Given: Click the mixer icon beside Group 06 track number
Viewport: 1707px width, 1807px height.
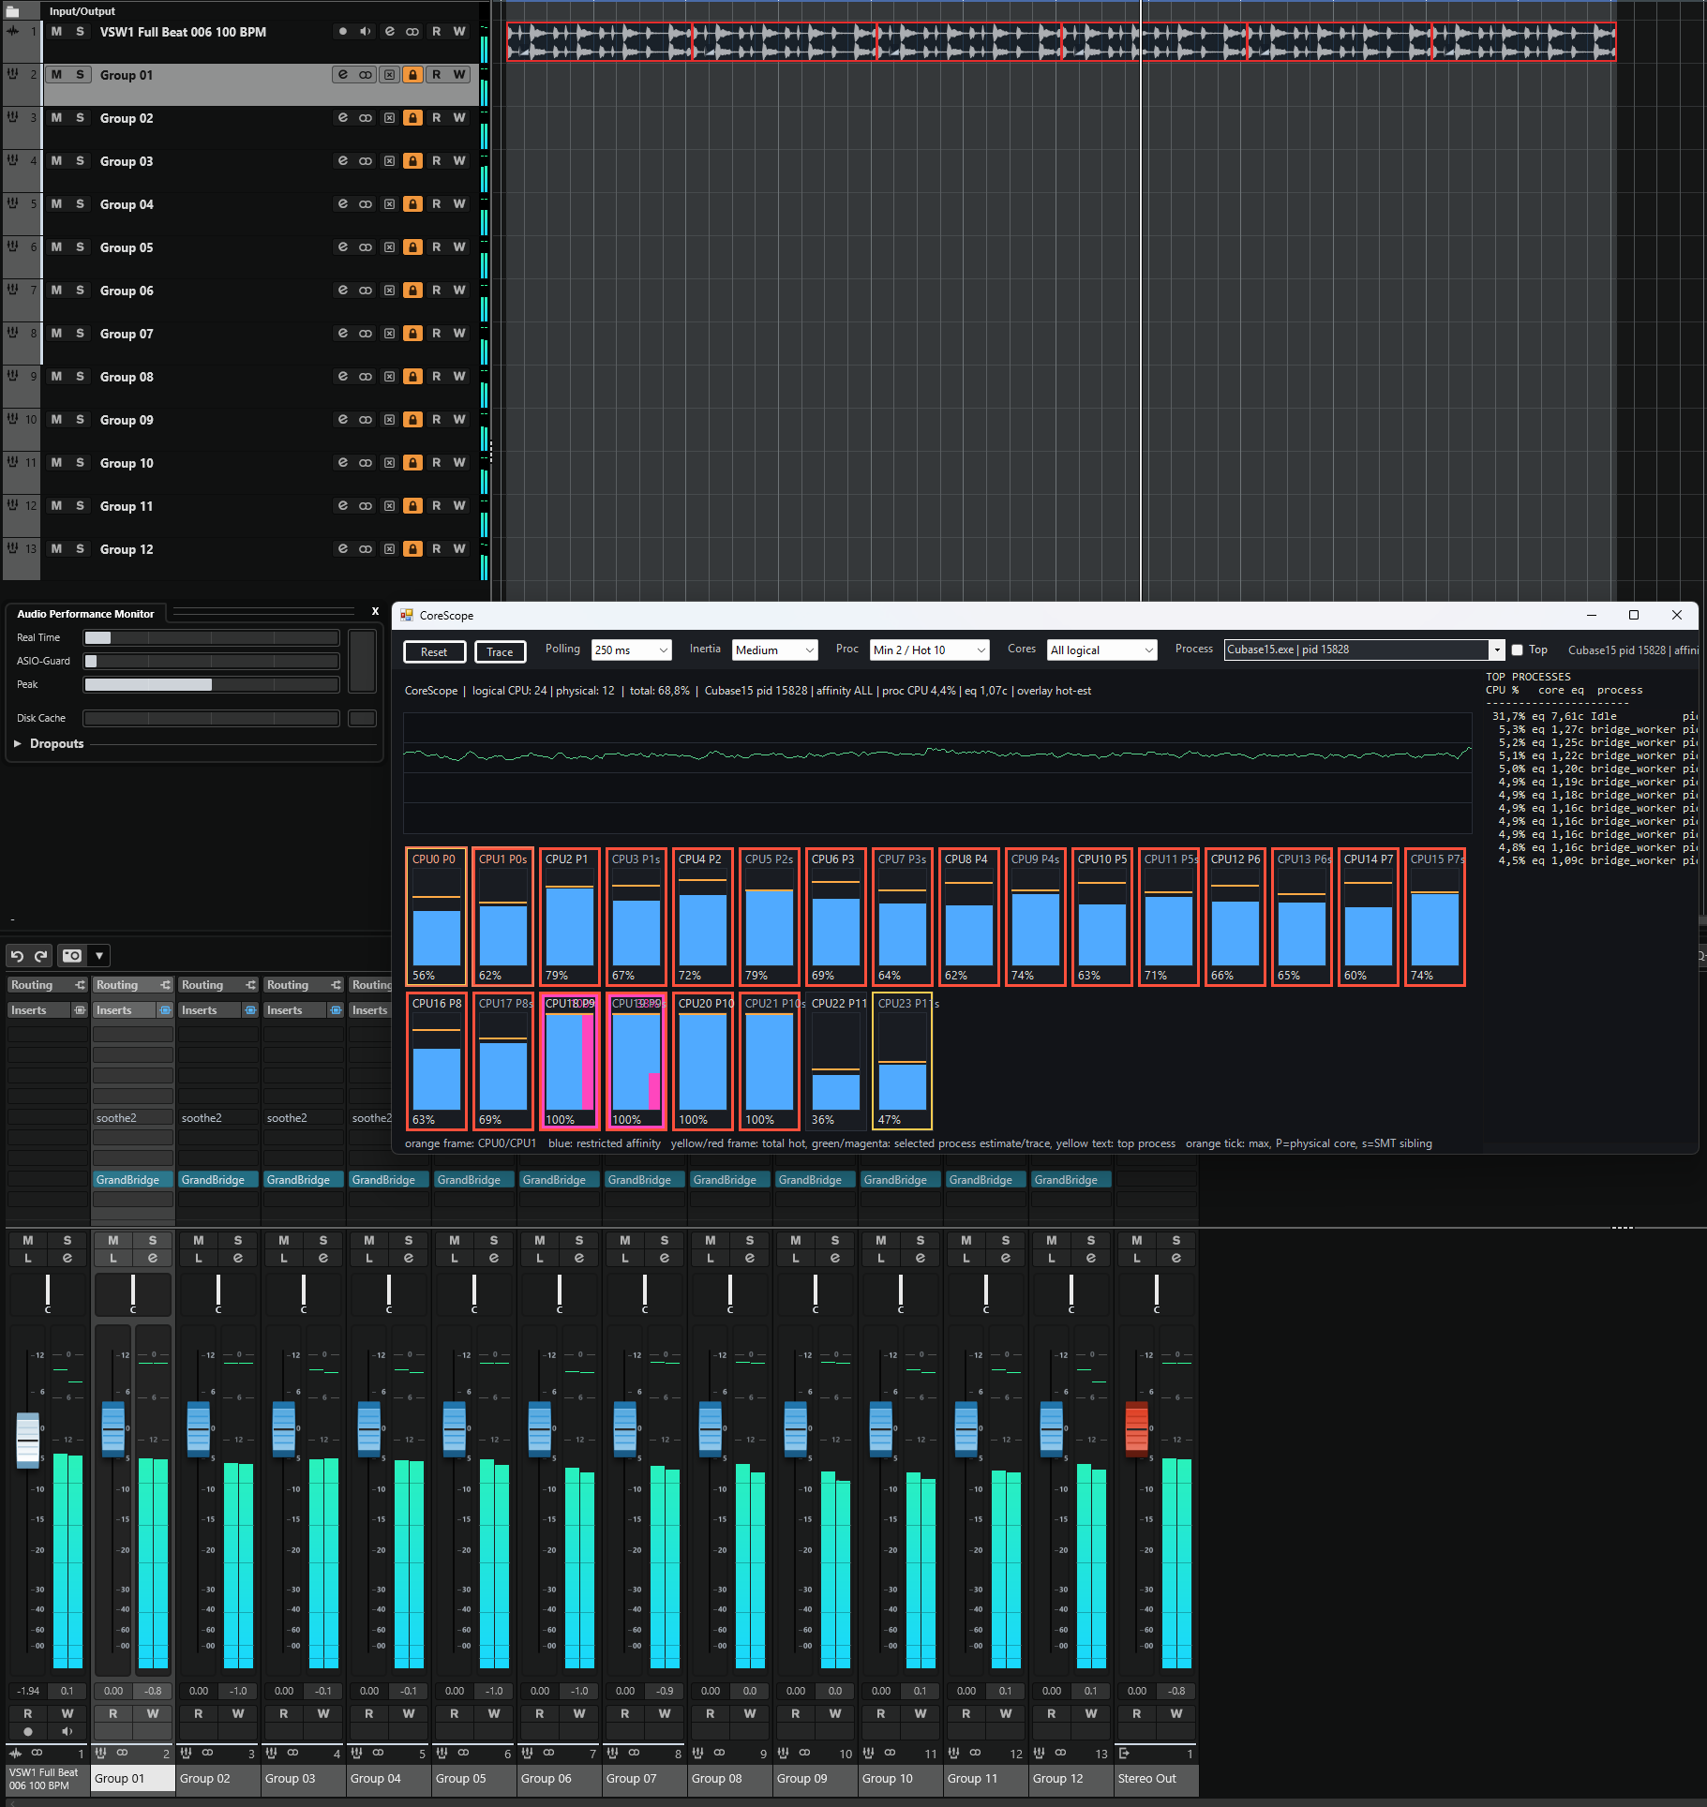Looking at the screenshot, I should [x=13, y=290].
